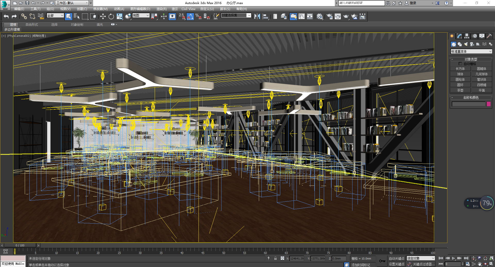
Task: Open the Civil View menu
Action: click(x=188, y=9)
